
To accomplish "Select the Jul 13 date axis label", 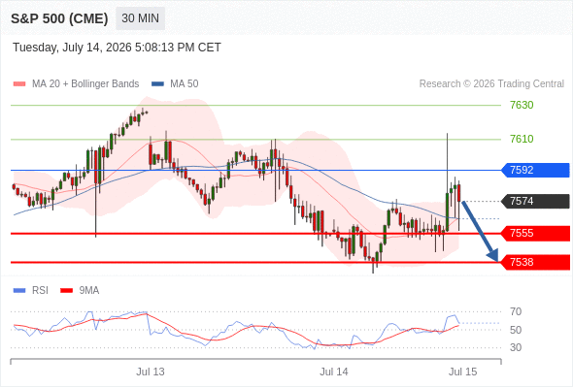I will (x=151, y=372).
